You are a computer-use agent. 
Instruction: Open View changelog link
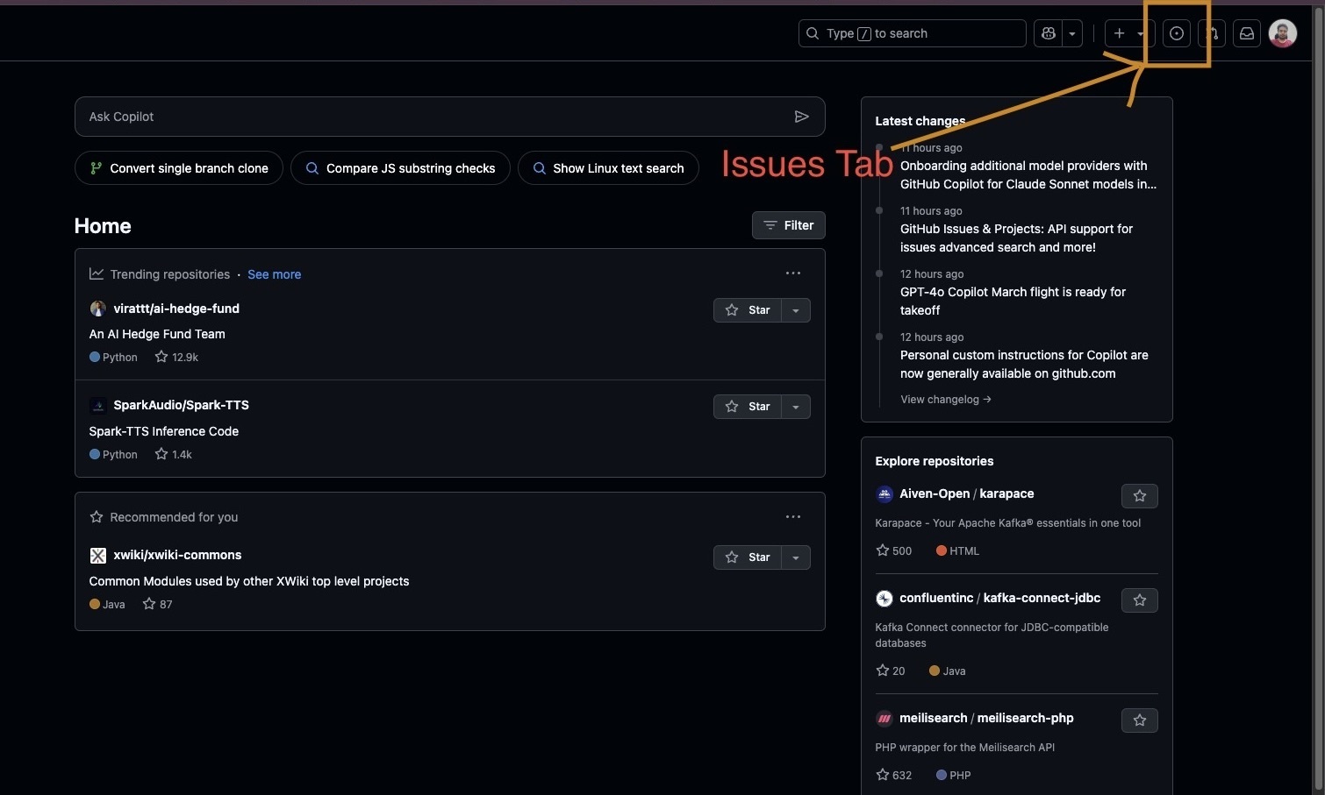[946, 400]
